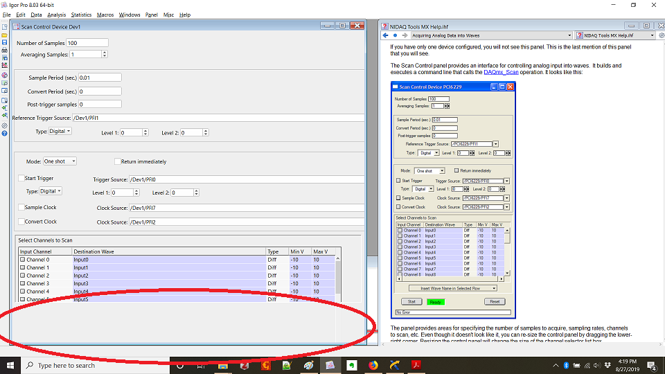Click Firefox icon on the taskbar
The image size is (665, 374).
tap(373, 365)
